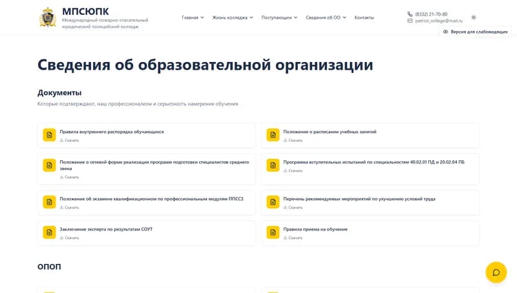
Task: Call the number (8332) 21-70-80
Action: point(431,14)
